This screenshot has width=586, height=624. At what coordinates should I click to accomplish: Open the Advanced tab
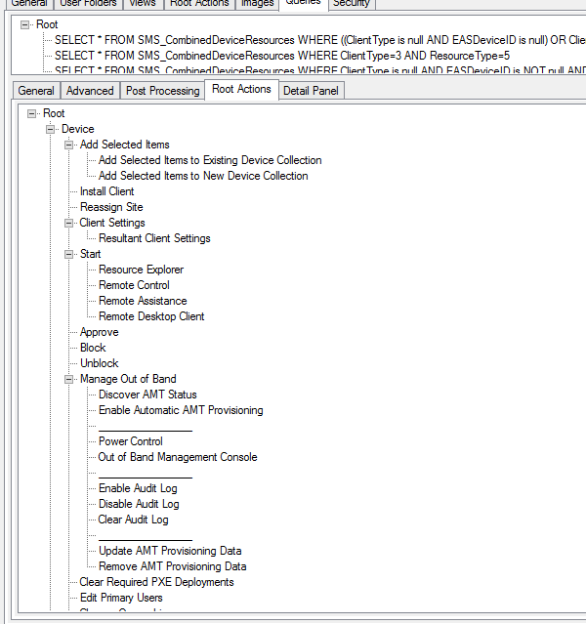(x=90, y=91)
